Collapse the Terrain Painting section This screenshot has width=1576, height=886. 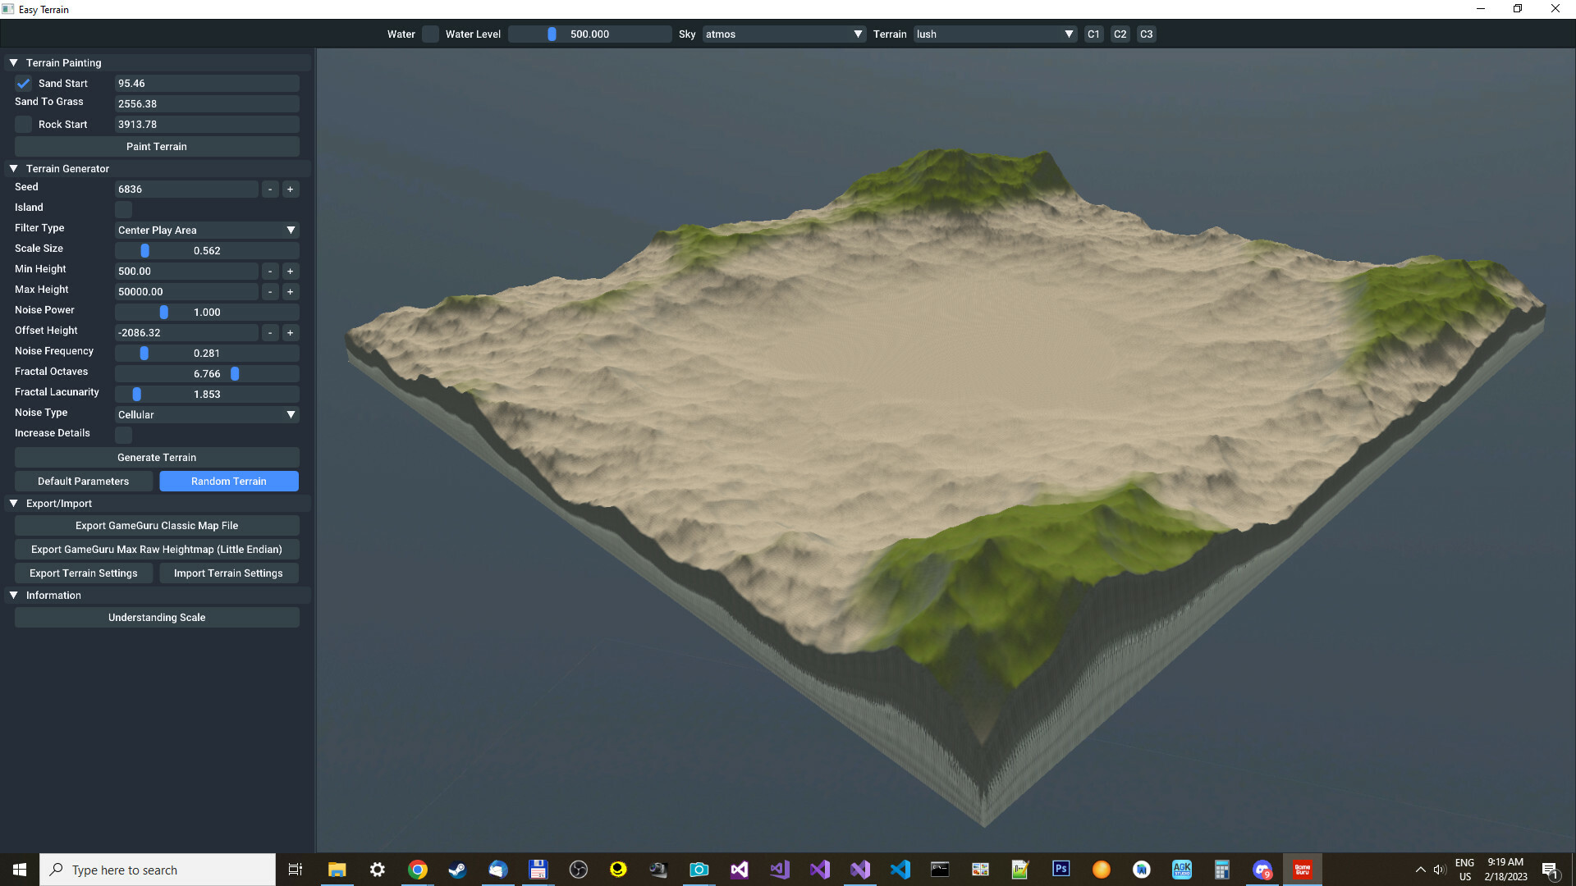tap(13, 62)
